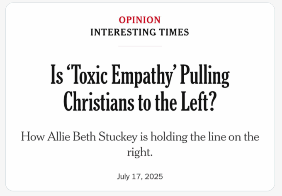Open the INTERESTING TIMES column link
Viewport: 282px width, 196px height.
pos(140,32)
